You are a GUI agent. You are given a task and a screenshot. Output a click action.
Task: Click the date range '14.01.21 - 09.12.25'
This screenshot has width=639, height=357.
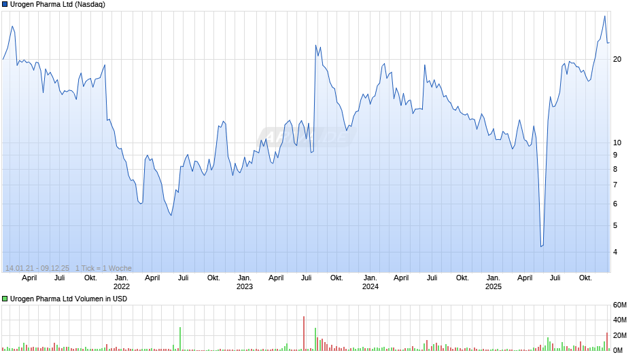pos(37,268)
